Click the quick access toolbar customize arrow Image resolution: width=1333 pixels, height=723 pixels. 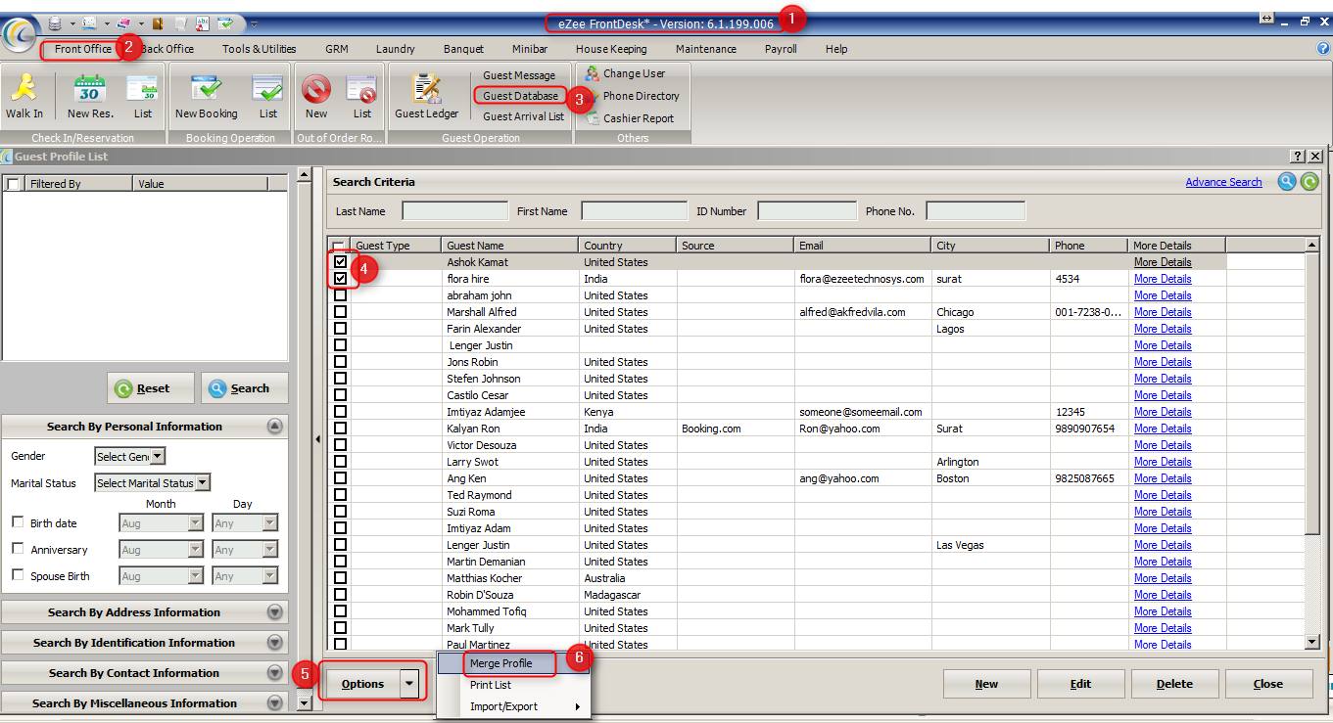pos(254,23)
